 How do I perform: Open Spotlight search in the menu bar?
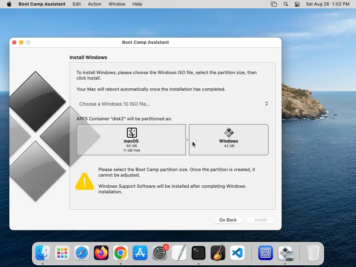click(286, 4)
